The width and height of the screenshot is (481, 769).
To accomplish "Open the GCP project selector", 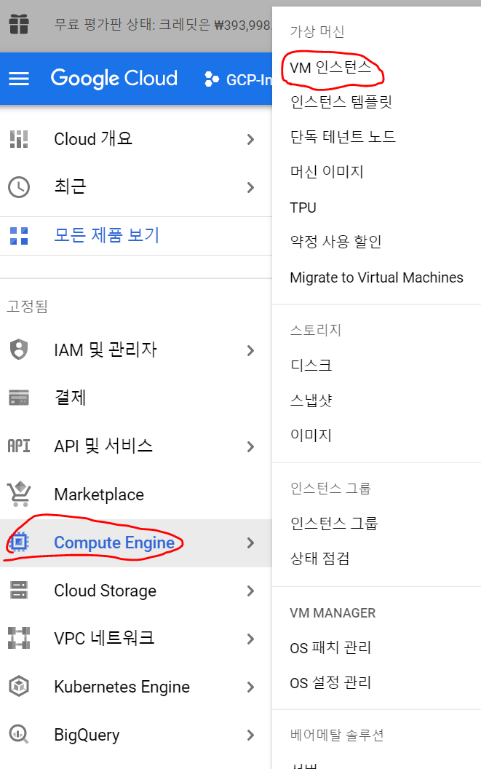I will tap(238, 79).
